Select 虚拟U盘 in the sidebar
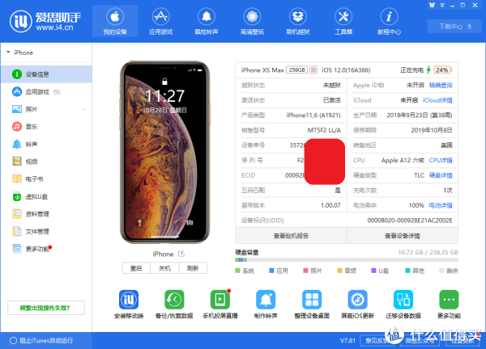The image size is (486, 349). click(x=46, y=196)
